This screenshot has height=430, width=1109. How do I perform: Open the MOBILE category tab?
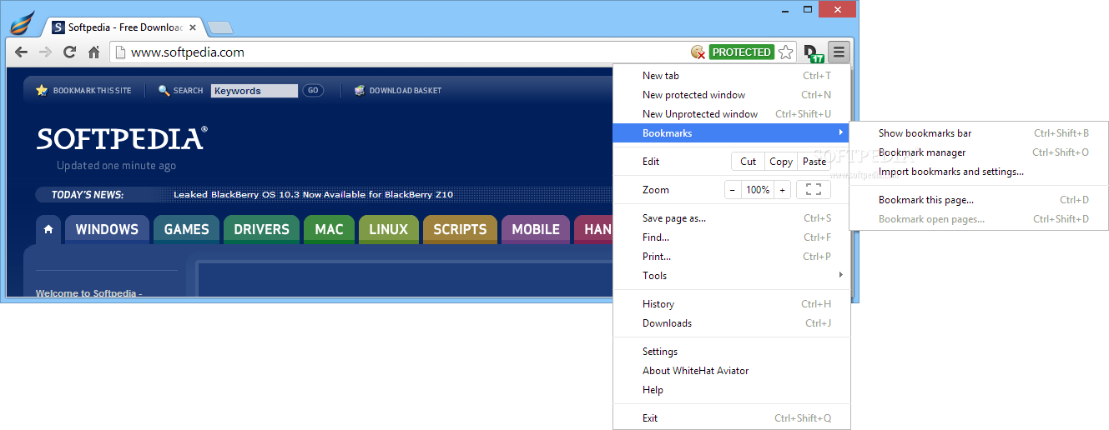[536, 229]
